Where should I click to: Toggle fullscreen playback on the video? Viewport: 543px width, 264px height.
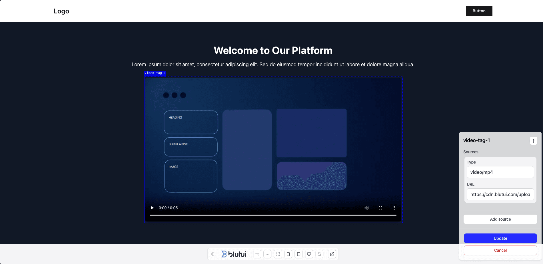click(x=380, y=208)
